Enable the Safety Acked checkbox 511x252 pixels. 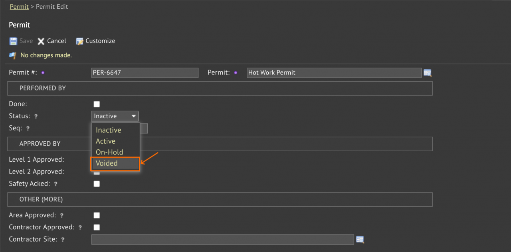pos(97,184)
